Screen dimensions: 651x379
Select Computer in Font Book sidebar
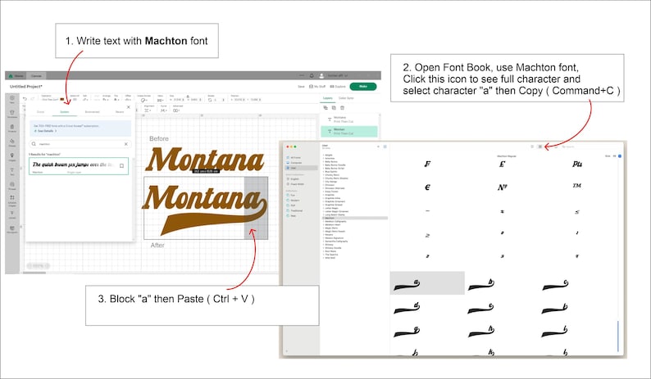(x=296, y=163)
